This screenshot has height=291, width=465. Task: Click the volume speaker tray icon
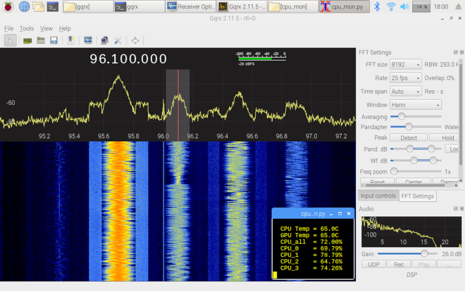[x=404, y=7]
